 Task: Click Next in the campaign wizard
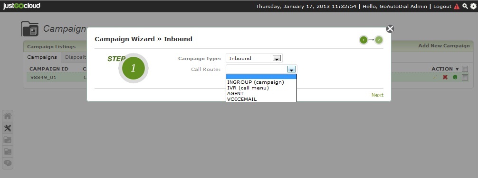(x=377, y=95)
